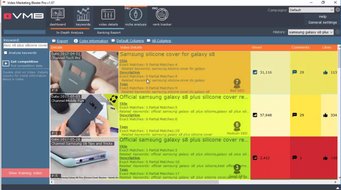Click the comment icon in Tech Pro row

[294, 72]
